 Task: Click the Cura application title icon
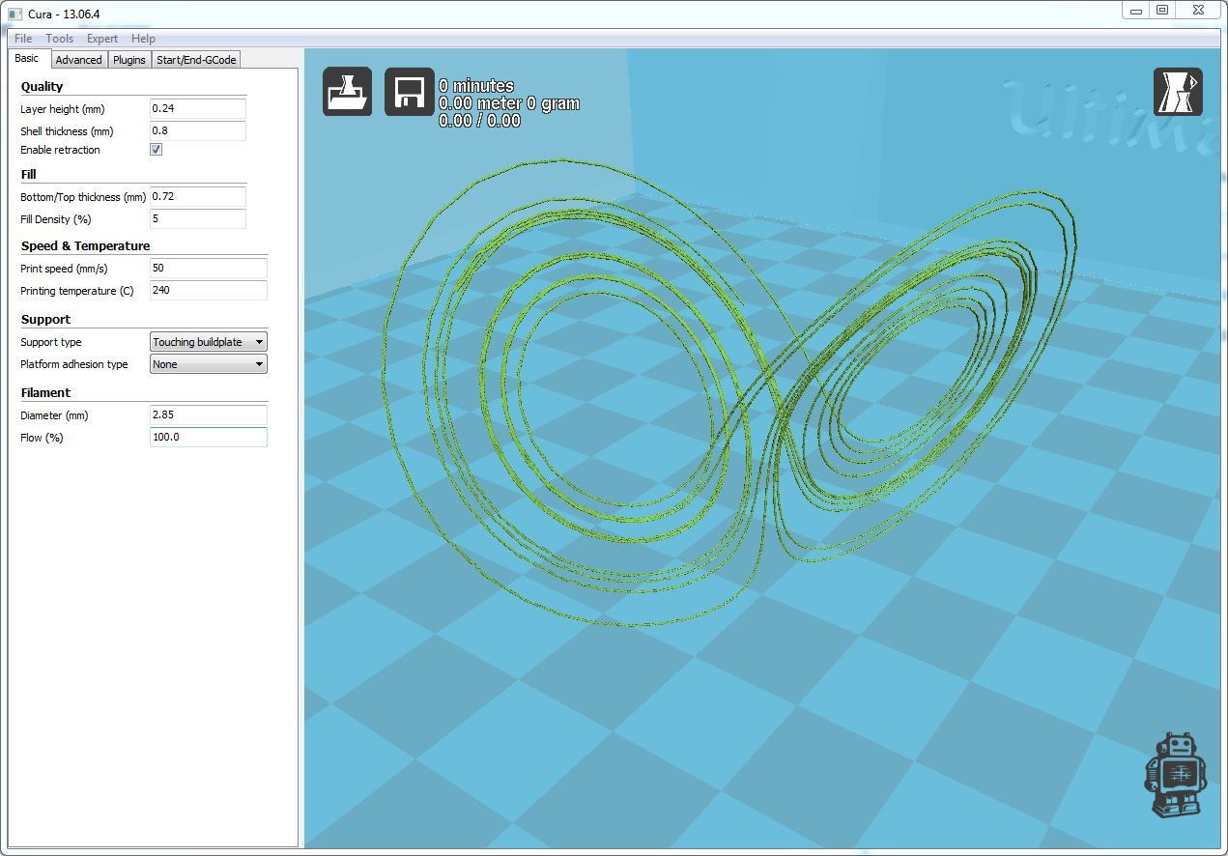(x=14, y=14)
